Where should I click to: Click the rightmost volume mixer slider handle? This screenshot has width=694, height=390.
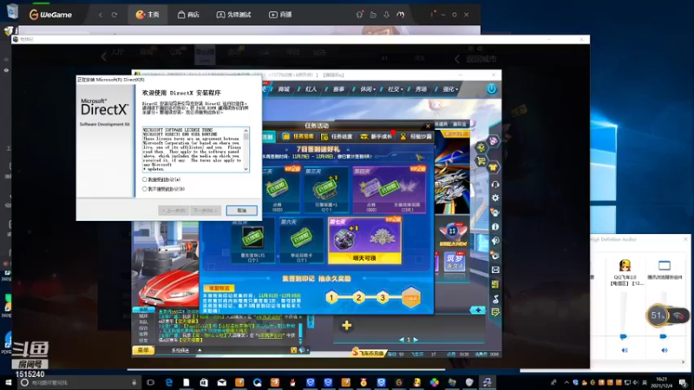pyautogui.click(x=663, y=336)
